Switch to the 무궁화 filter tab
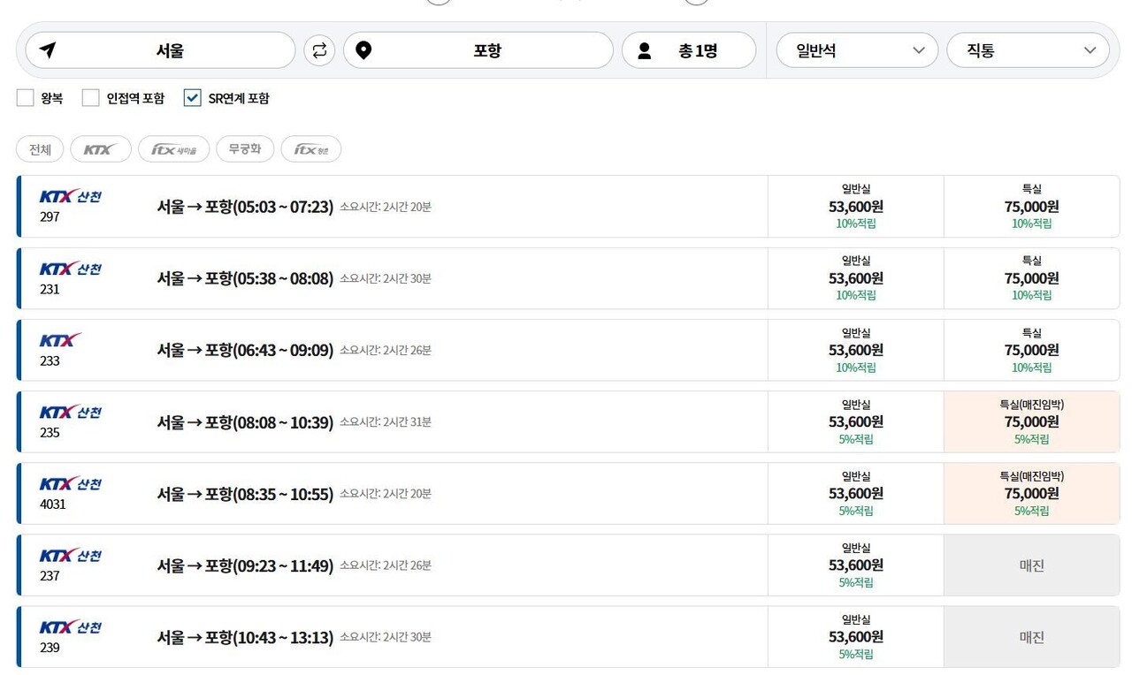The height and width of the screenshot is (675, 1132). tap(245, 148)
